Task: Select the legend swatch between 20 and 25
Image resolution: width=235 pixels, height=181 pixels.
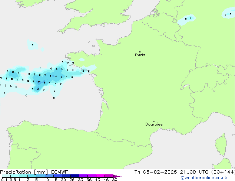Action: tap(66, 177)
